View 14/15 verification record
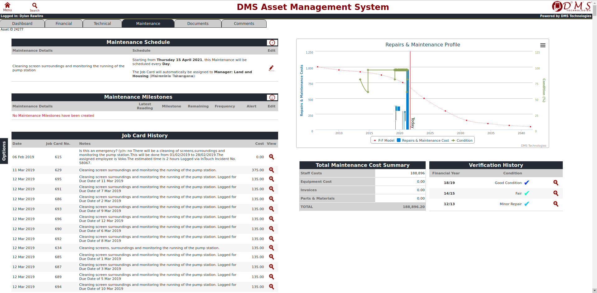Screen dimensions: 597x293 [556, 193]
